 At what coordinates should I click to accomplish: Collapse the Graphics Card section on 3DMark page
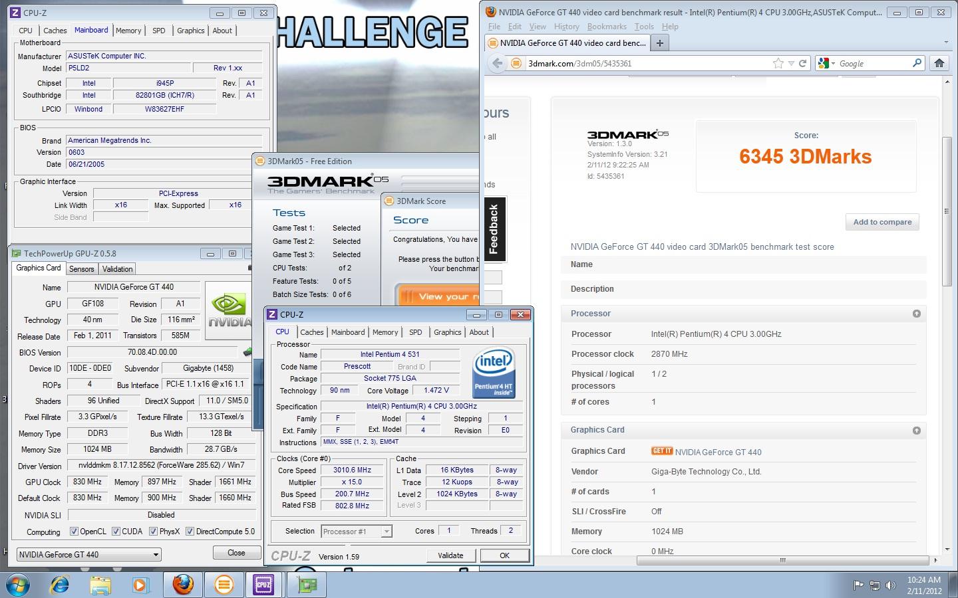(916, 431)
